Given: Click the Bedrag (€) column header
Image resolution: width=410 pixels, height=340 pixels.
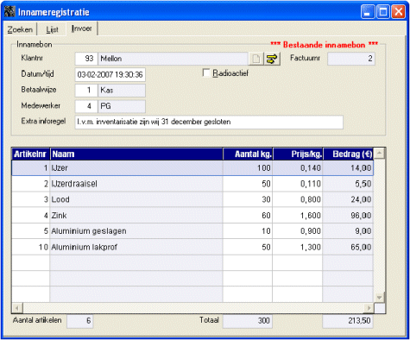Looking at the screenshot, I should click(x=348, y=154).
